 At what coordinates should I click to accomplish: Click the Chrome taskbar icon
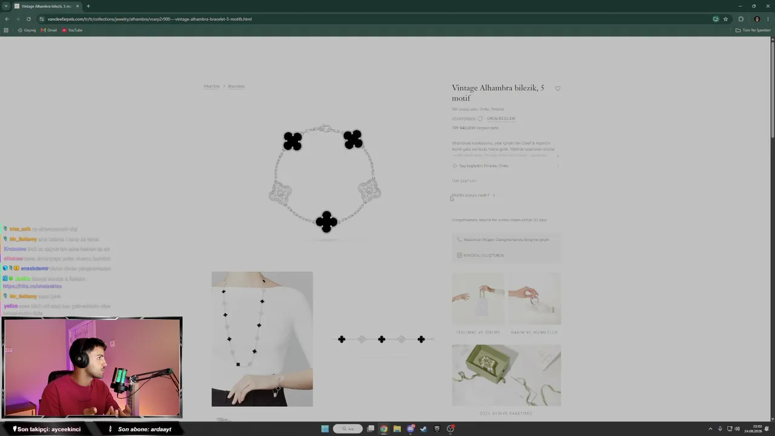384,429
